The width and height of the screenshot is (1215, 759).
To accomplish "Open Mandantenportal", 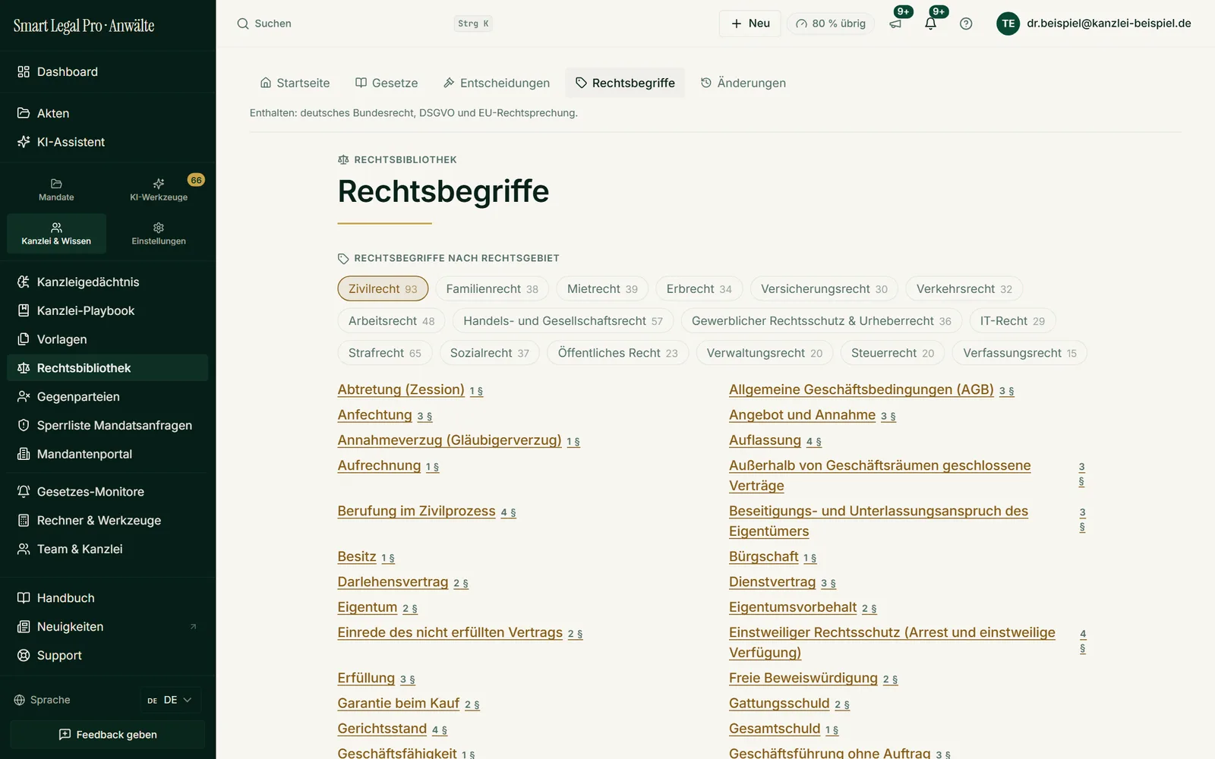I will pos(108,454).
